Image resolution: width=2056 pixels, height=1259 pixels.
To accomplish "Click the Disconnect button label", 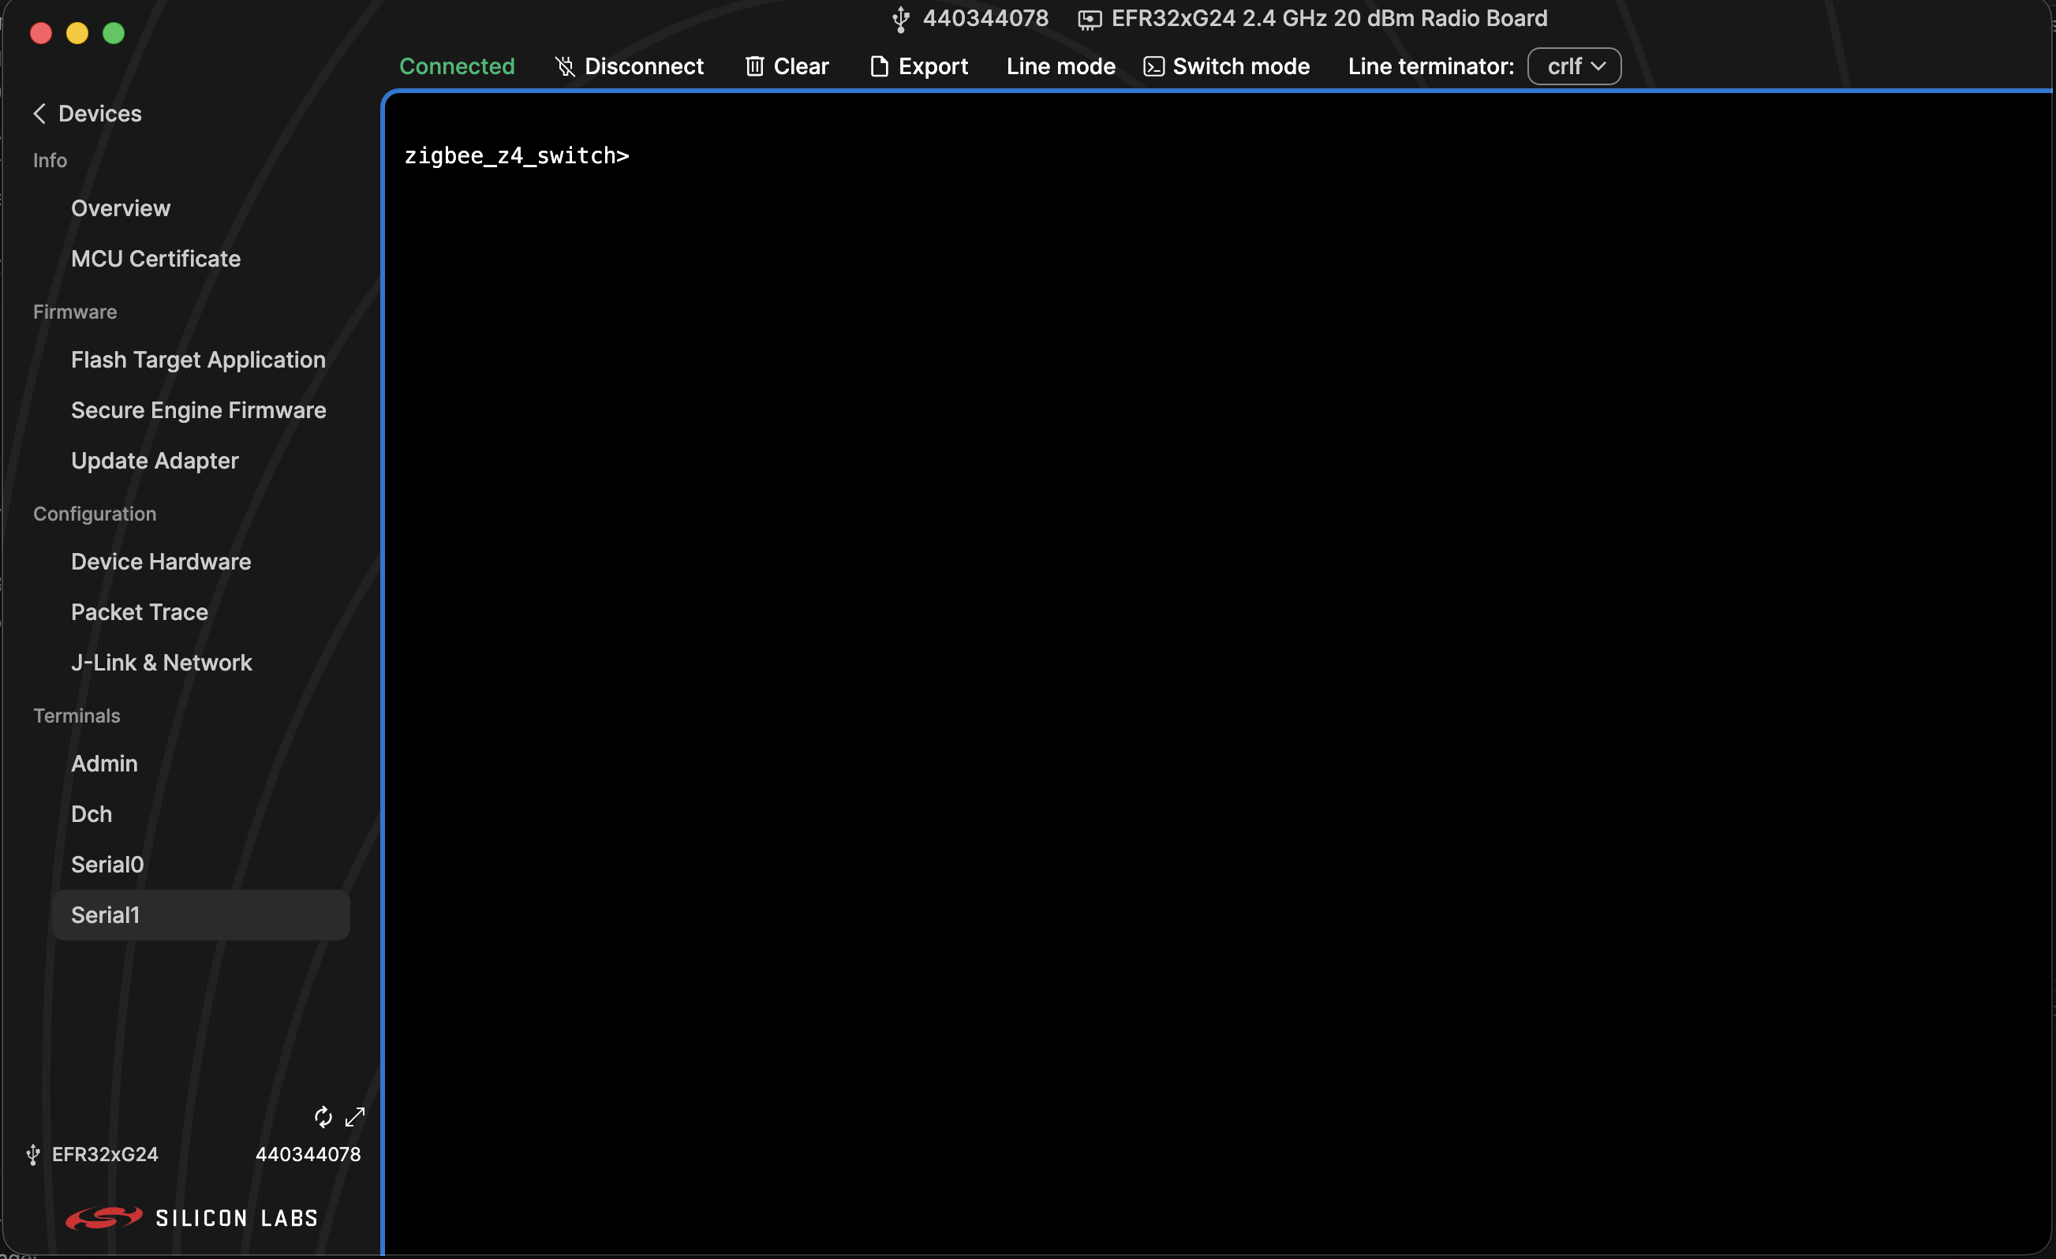I will [x=644, y=66].
